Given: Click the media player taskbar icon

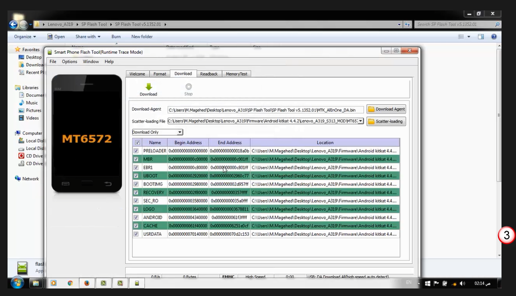Looking at the screenshot, I should click(x=53, y=283).
